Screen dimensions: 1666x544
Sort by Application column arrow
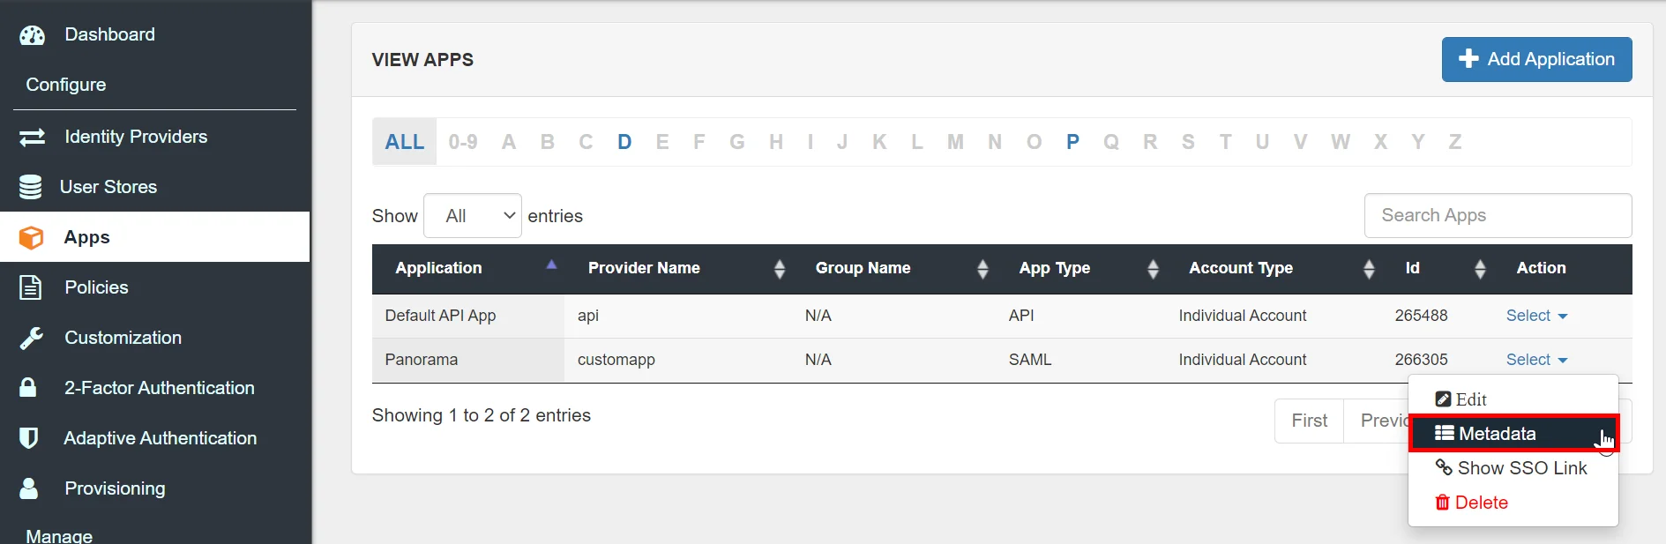551,265
